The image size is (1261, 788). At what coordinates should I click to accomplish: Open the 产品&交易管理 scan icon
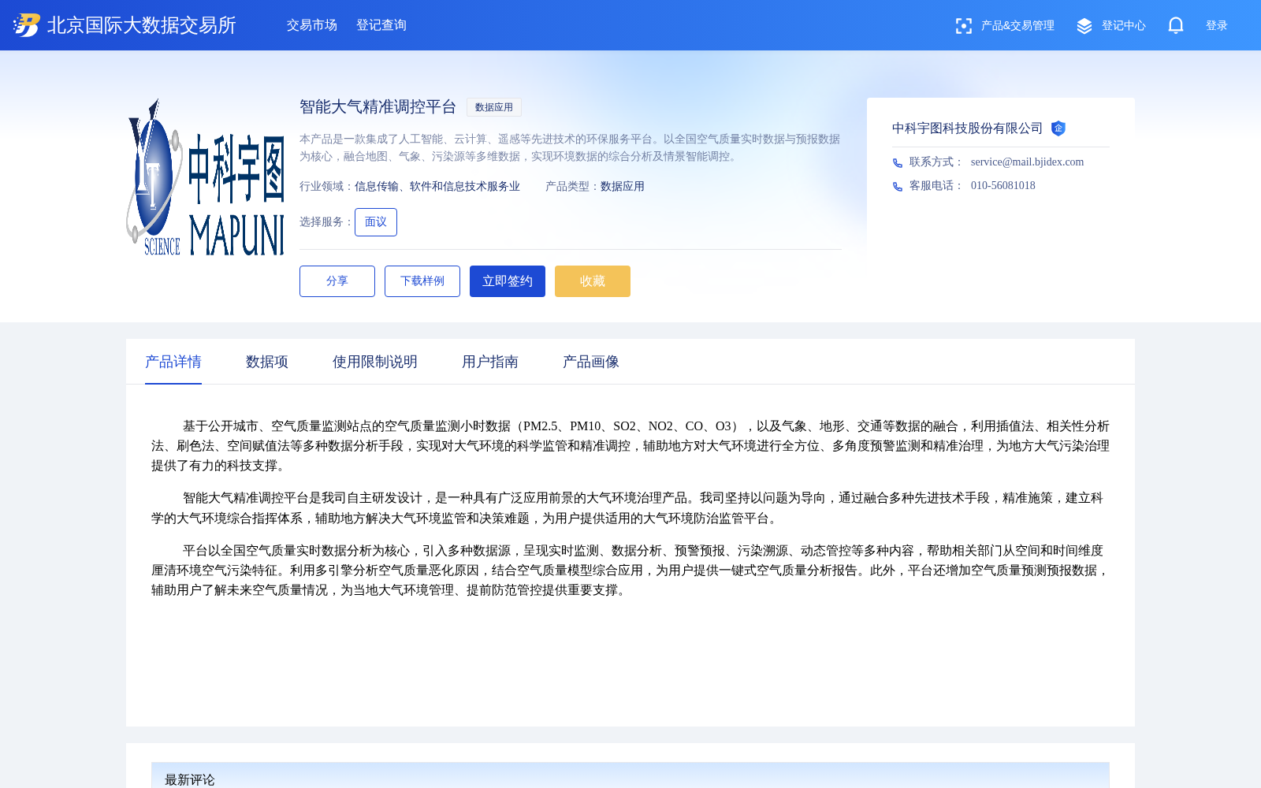coord(963,26)
